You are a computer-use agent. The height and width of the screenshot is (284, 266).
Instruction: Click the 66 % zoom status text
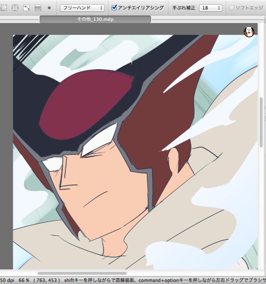(23, 280)
